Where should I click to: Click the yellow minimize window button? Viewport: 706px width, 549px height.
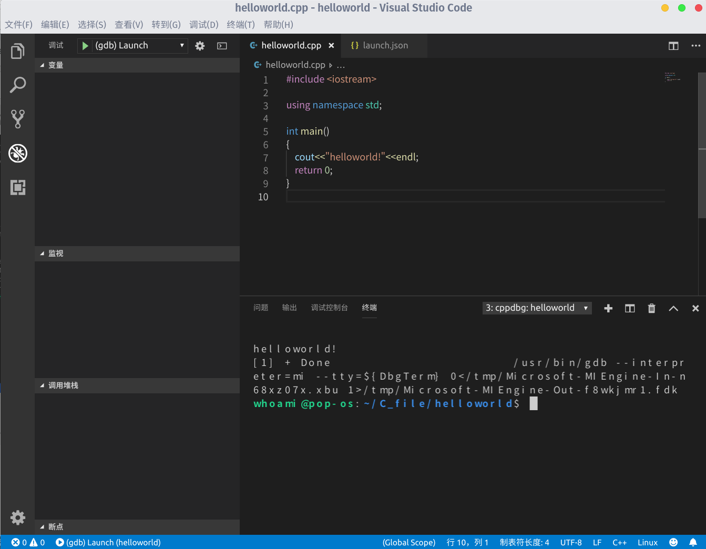(x=665, y=8)
